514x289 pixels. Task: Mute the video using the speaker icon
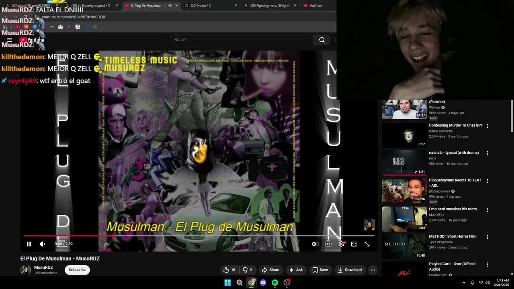[42, 244]
